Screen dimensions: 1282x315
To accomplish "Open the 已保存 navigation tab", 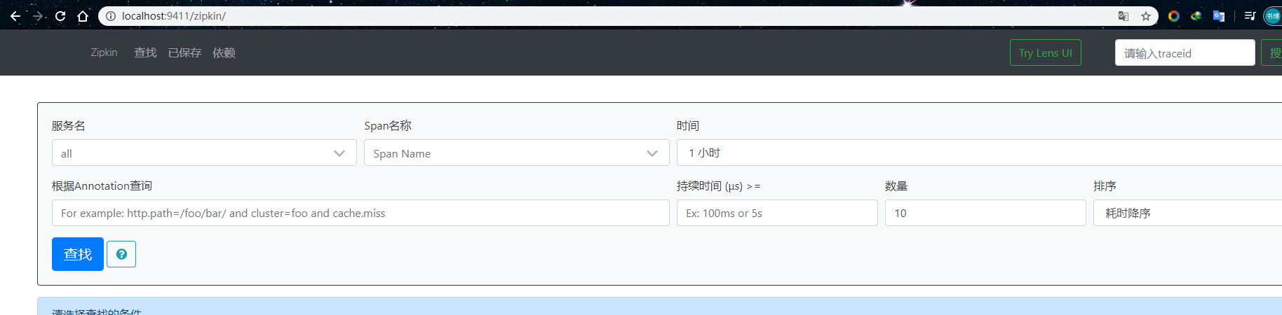I will pos(184,52).
